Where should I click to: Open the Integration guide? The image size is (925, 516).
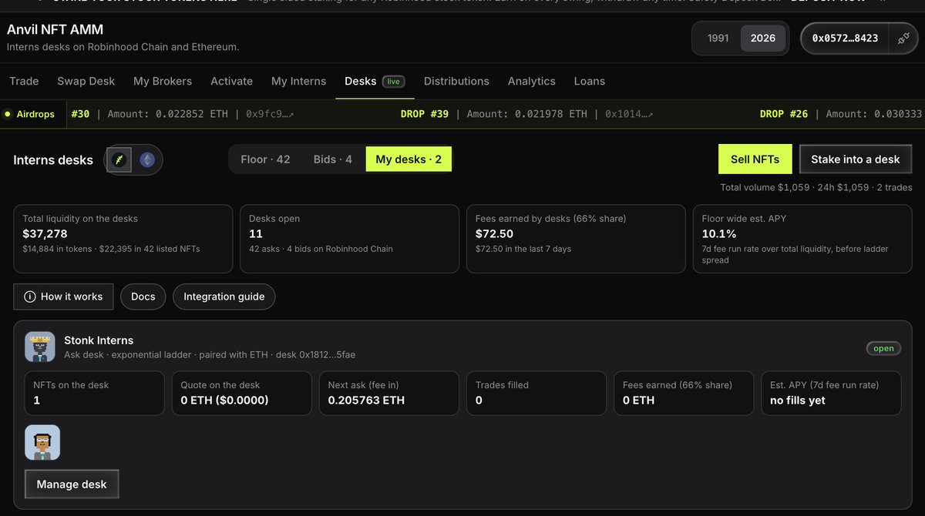coord(224,297)
